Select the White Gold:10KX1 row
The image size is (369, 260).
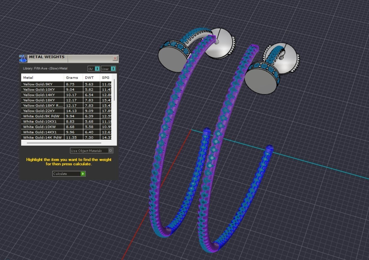click(x=67, y=121)
